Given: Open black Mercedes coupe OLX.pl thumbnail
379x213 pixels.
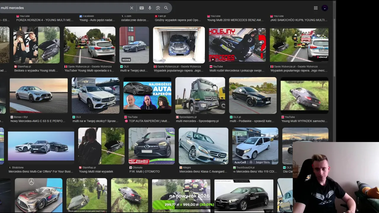Looking at the screenshot, I should 253,95.
